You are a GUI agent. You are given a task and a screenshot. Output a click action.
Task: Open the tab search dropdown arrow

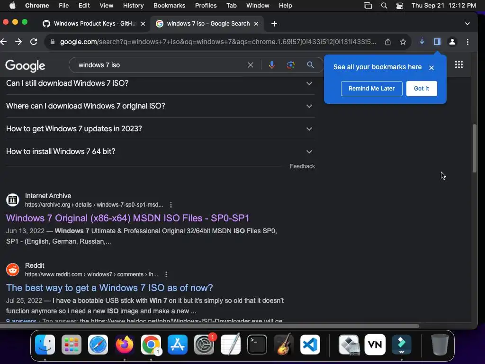(467, 24)
